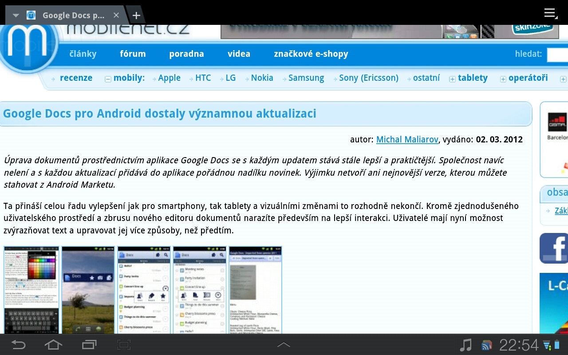Screen dimensions: 568x355
Task: Open a new browser tab with the plus icon
Action: click(x=136, y=15)
